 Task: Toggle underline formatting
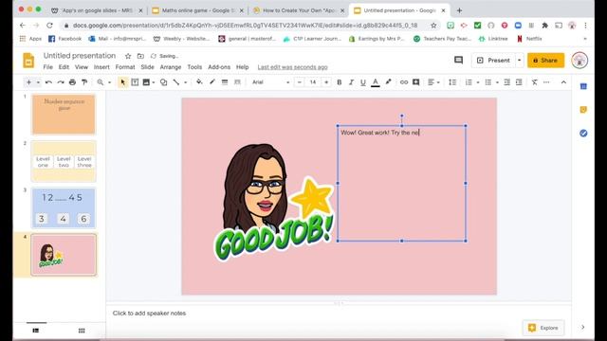tap(362, 82)
